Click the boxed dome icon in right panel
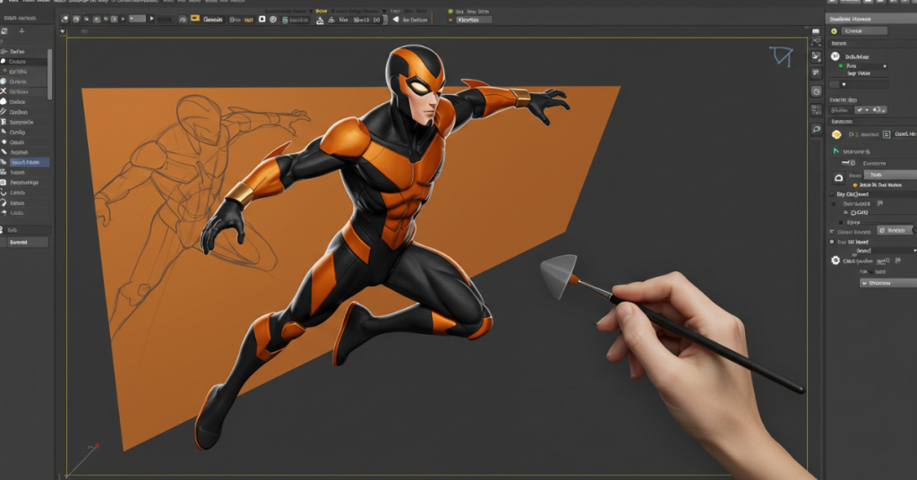This screenshot has width=917, height=480. click(838, 177)
